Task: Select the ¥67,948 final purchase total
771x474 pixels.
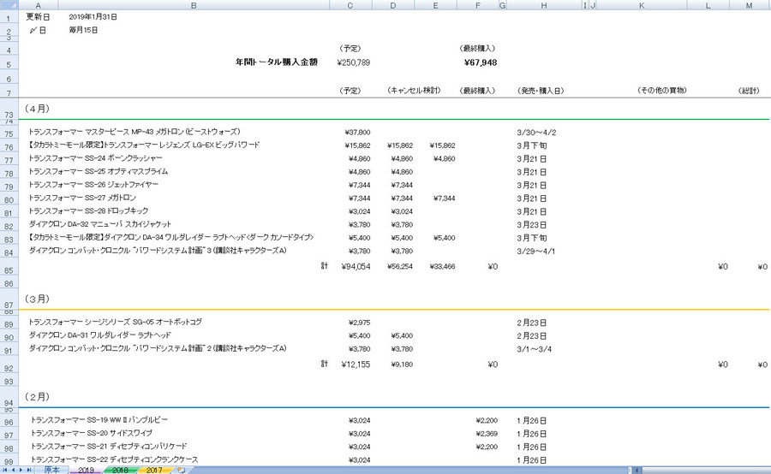Action: (x=481, y=62)
